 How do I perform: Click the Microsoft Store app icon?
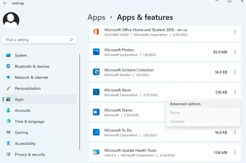click(x=96, y=92)
